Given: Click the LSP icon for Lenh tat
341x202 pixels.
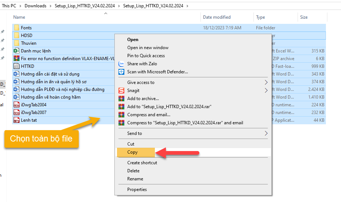Looking at the screenshot, I should (16, 120).
